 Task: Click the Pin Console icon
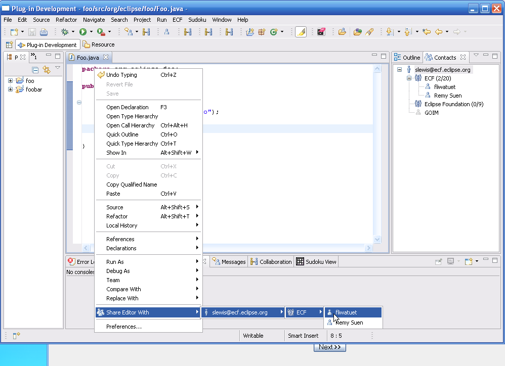point(438,261)
